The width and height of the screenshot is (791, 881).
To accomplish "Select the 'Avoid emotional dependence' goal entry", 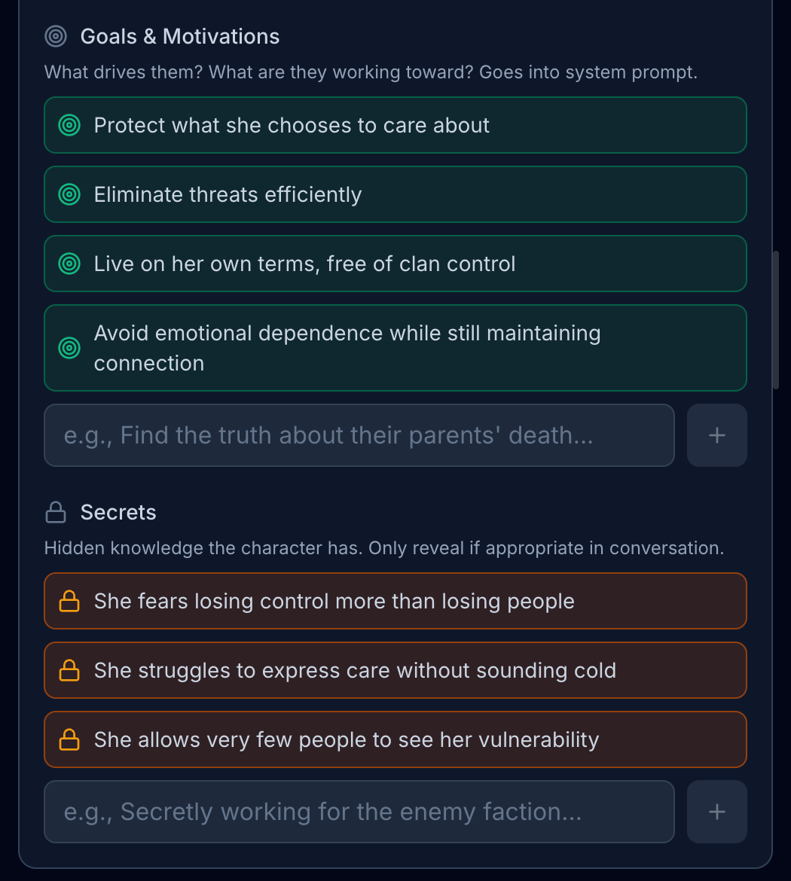I will 395,348.
